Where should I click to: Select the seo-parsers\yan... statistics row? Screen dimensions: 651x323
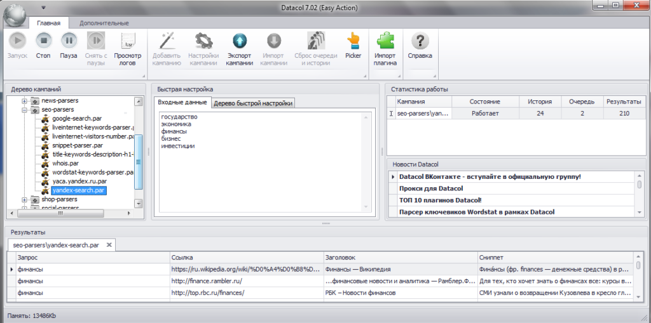click(516, 113)
